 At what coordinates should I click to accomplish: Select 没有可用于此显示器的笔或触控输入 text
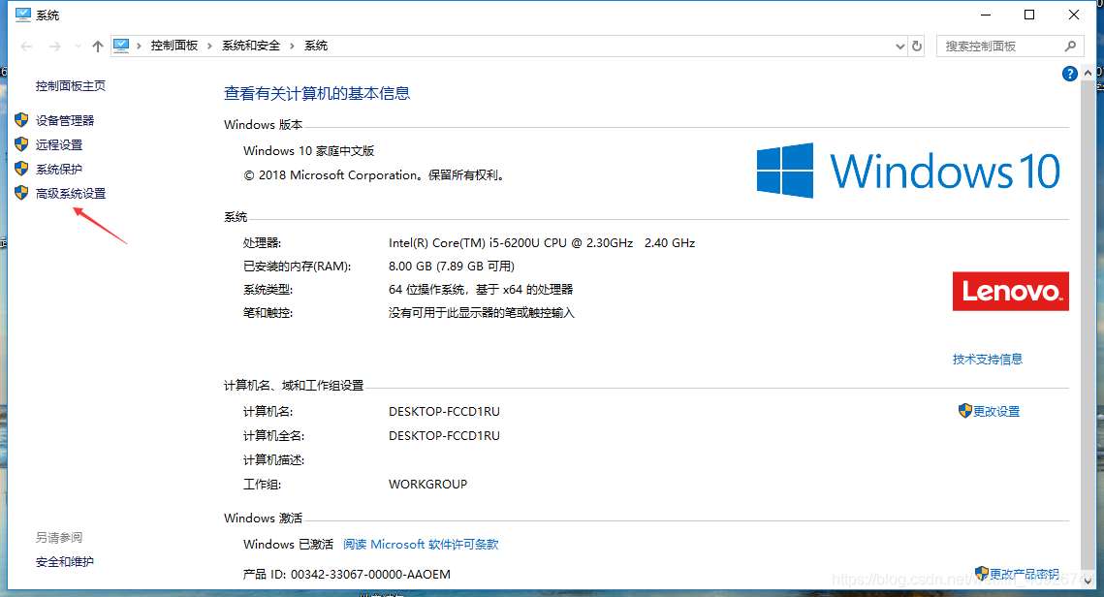click(482, 313)
